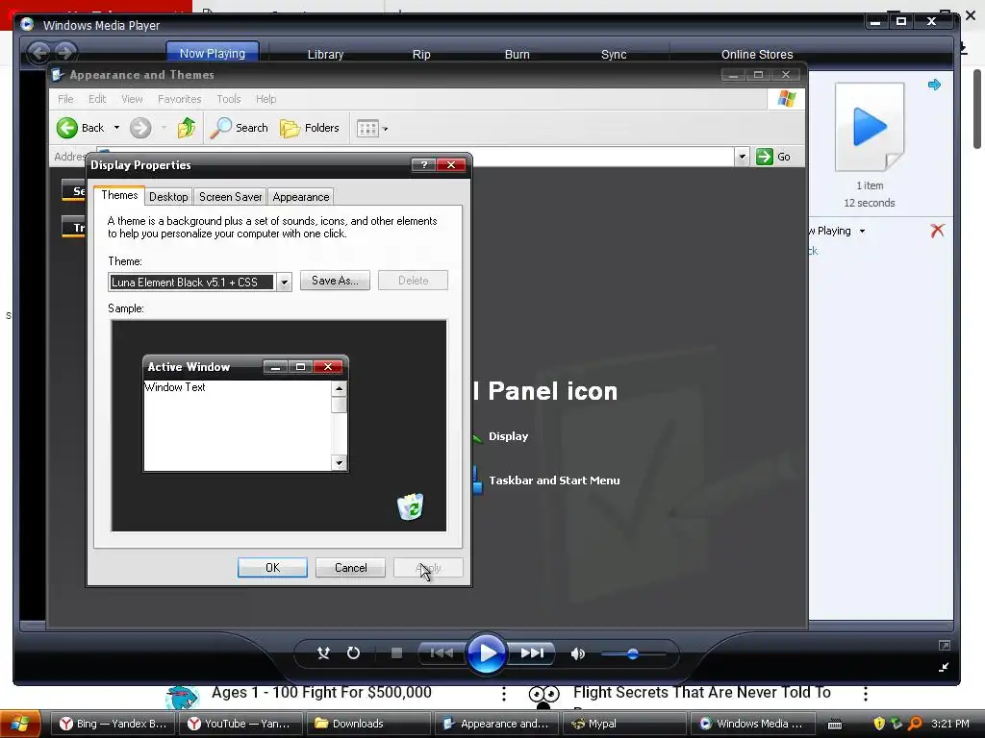Toggle shuffle mode in Media Player
Screen dimensions: 985x738
323,653
